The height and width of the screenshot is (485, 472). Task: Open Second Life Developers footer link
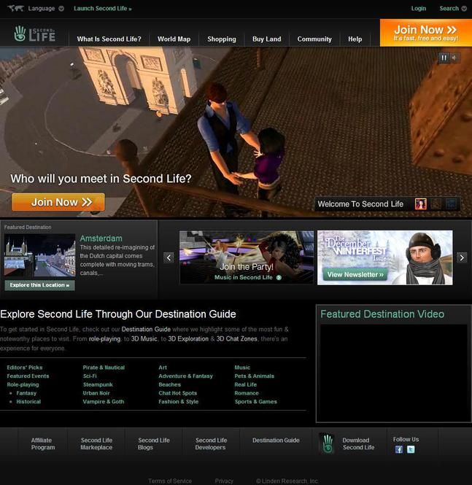point(211,444)
